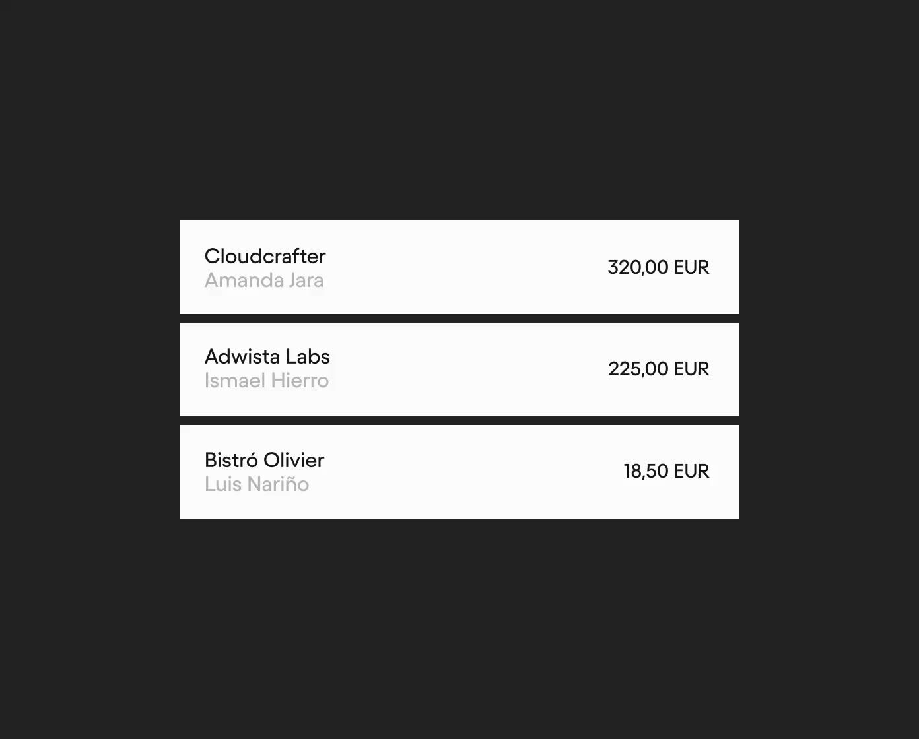The width and height of the screenshot is (919, 739).
Task: Click the Adwista Labs company name
Action: point(267,356)
